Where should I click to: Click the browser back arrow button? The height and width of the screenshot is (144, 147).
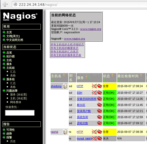point(5,4)
